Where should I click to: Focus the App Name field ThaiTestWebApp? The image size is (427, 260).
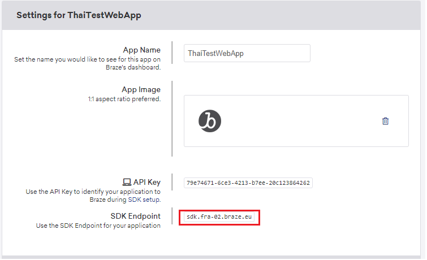(247, 53)
